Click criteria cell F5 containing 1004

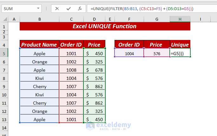129,53
